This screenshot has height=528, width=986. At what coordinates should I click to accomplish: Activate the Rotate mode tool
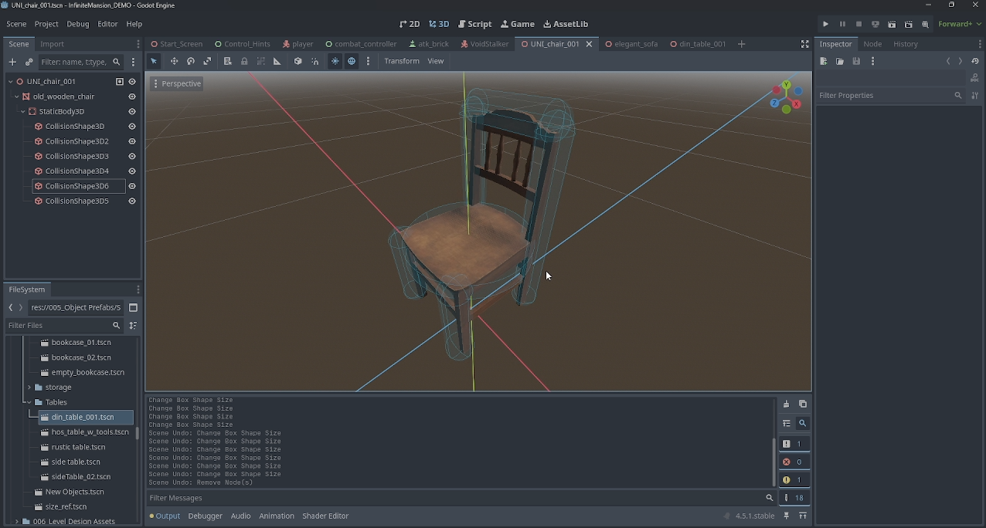191,61
